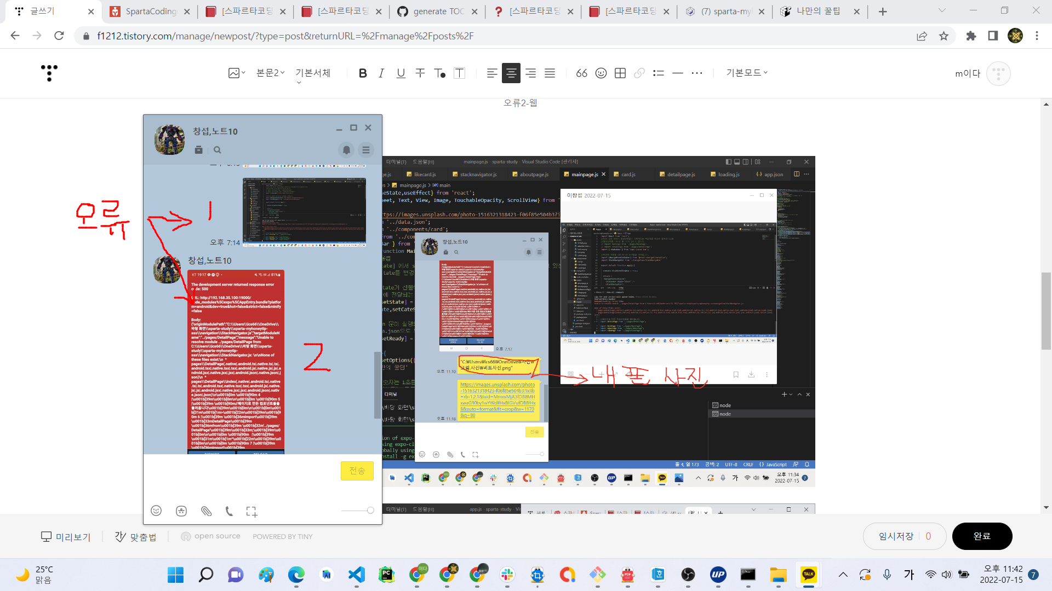The height and width of the screenshot is (591, 1052).
Task: Insert a hyperlink
Action: [639, 73]
